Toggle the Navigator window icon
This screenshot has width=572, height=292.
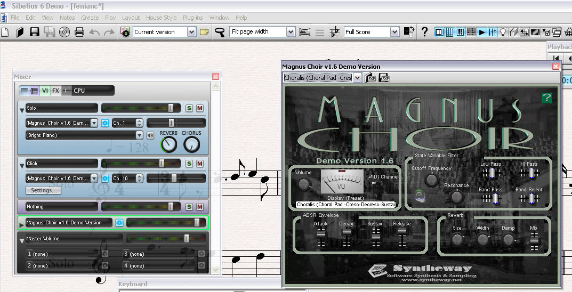[x=440, y=32]
